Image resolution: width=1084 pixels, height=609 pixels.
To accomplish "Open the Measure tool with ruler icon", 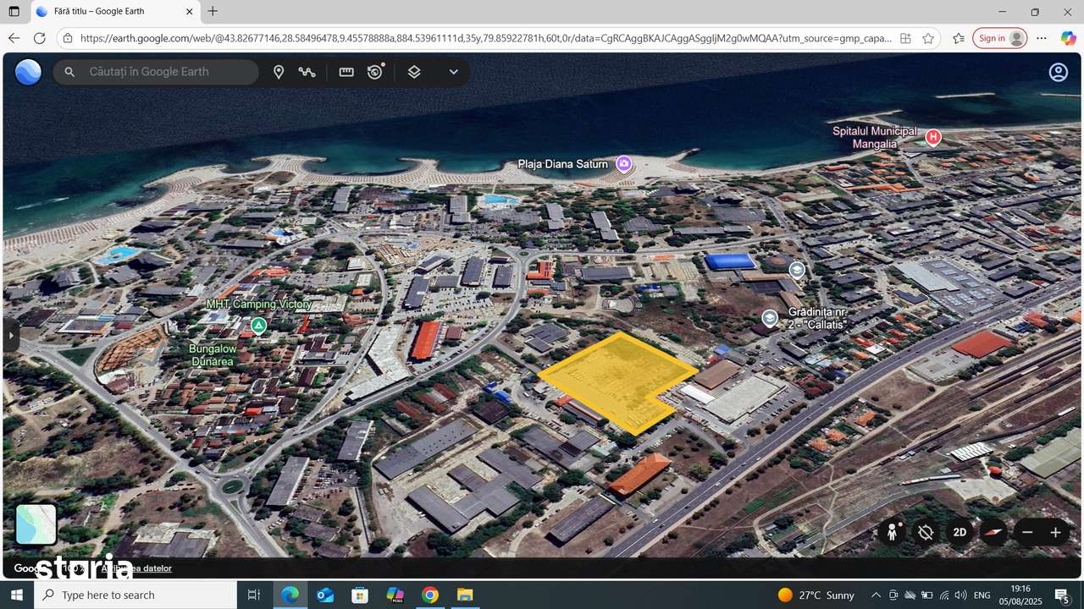I will pos(346,72).
